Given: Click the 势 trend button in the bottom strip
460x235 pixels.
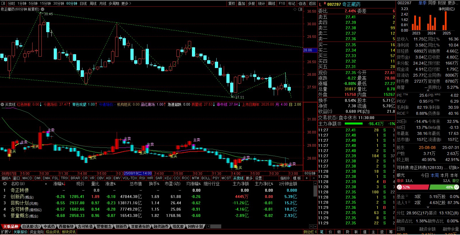Looking at the screenshot, I should point(347,232).
